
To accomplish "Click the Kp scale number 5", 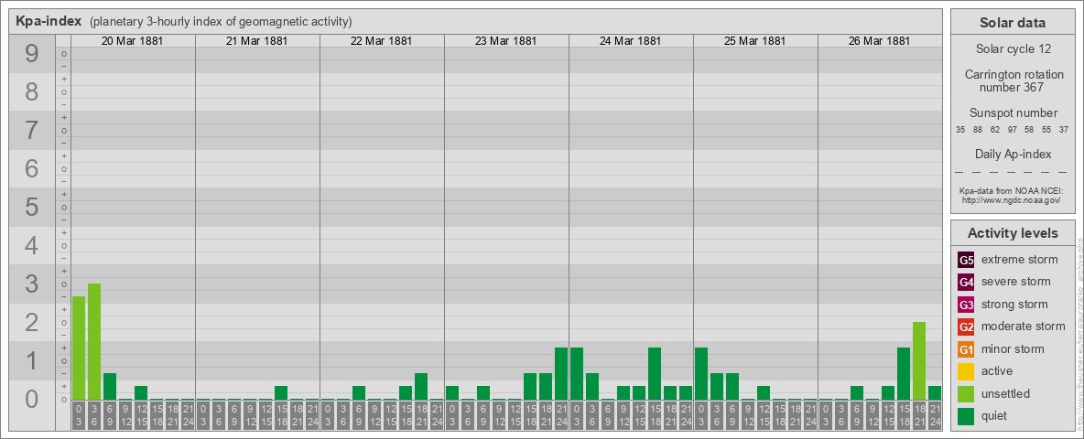I will [x=32, y=207].
